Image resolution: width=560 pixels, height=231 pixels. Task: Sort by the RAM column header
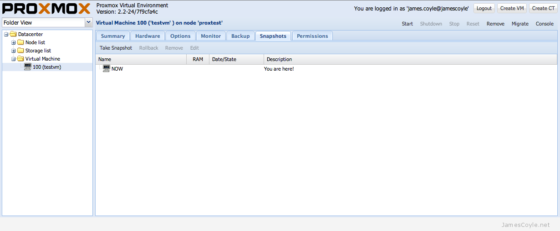point(198,59)
